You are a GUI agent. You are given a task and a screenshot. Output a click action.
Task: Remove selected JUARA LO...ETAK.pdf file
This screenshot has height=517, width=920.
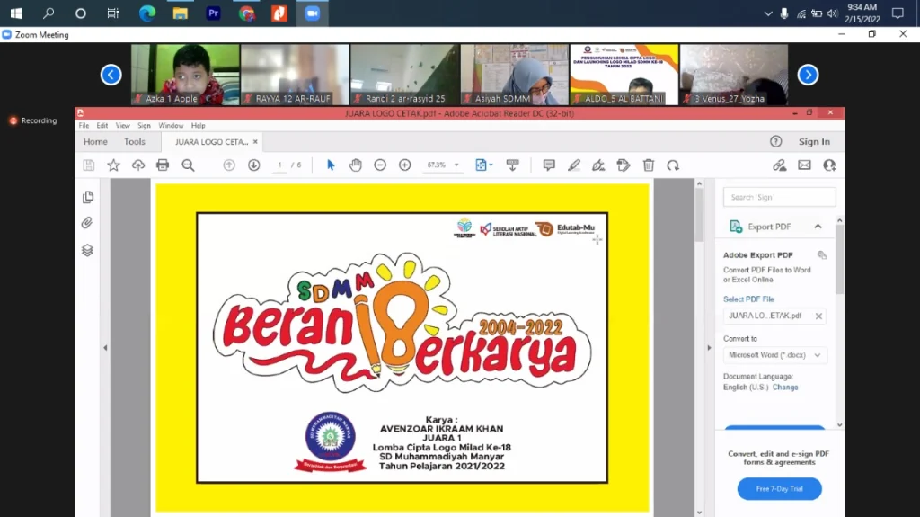(818, 316)
